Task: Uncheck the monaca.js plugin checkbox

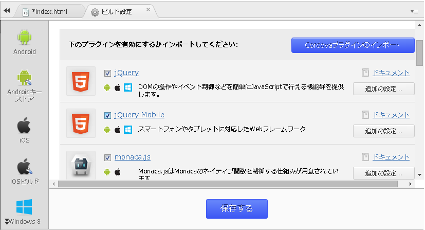Action: click(107, 157)
